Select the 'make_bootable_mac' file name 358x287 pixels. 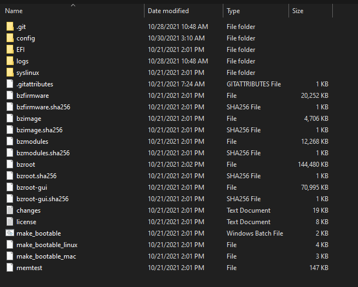46,256
